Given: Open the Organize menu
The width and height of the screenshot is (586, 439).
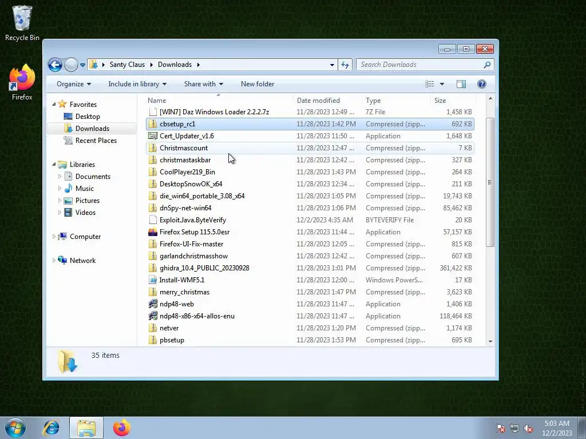Looking at the screenshot, I should click(74, 84).
